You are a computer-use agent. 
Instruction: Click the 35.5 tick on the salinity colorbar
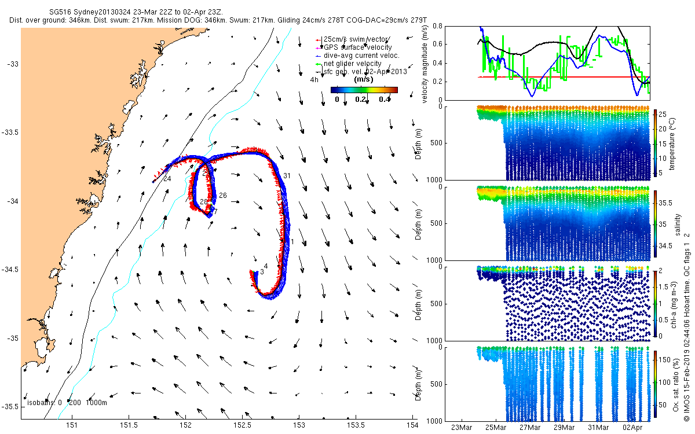(x=667, y=203)
